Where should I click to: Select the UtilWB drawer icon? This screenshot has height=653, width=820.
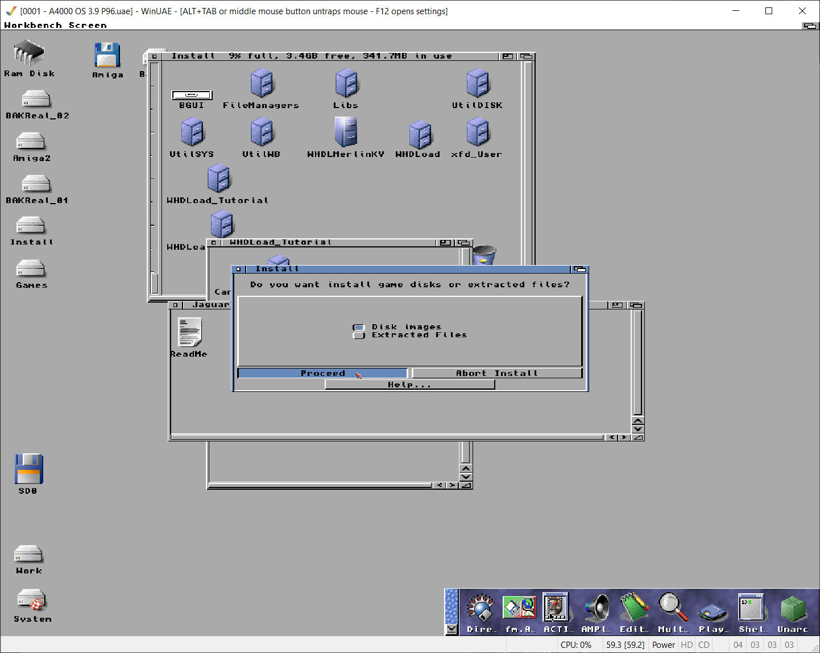[262, 132]
